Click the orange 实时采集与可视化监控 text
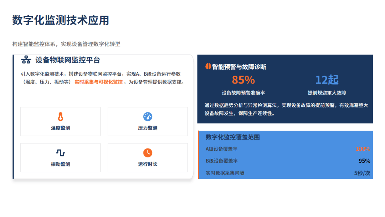Screen dimensions: 385x217 [98, 82]
